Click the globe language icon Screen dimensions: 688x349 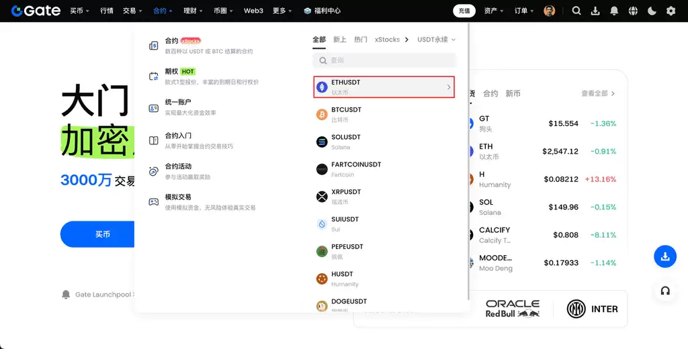pos(633,11)
